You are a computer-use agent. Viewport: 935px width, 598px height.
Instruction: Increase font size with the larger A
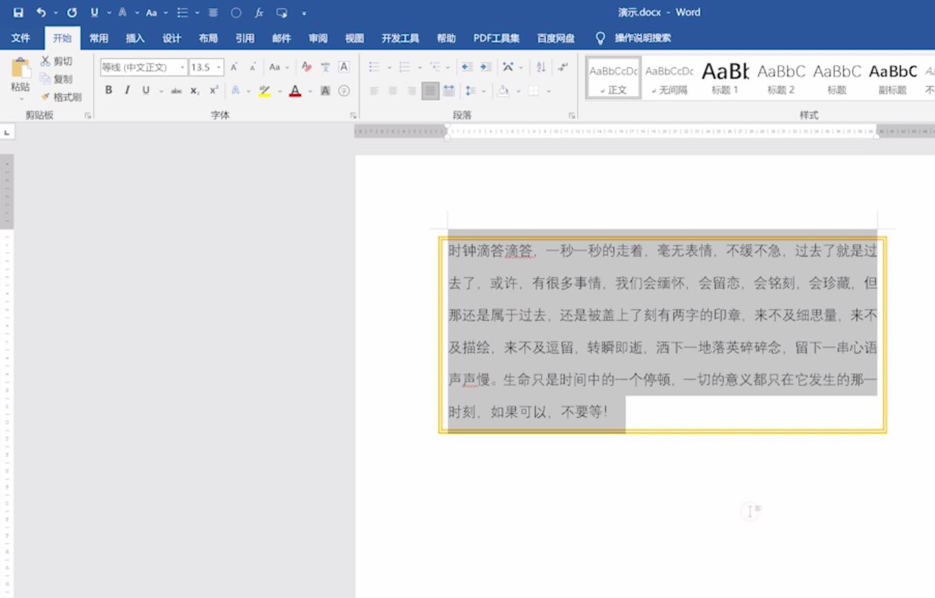click(234, 67)
